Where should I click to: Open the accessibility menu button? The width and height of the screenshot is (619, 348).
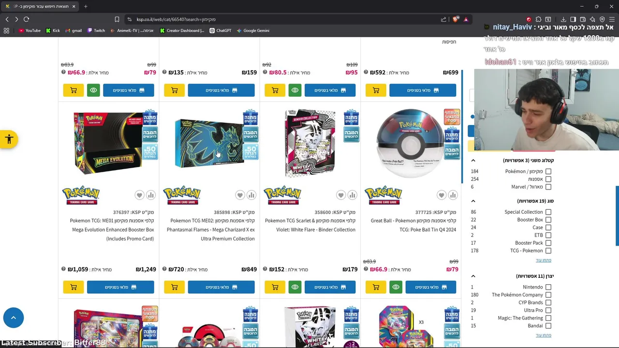[x=9, y=140]
